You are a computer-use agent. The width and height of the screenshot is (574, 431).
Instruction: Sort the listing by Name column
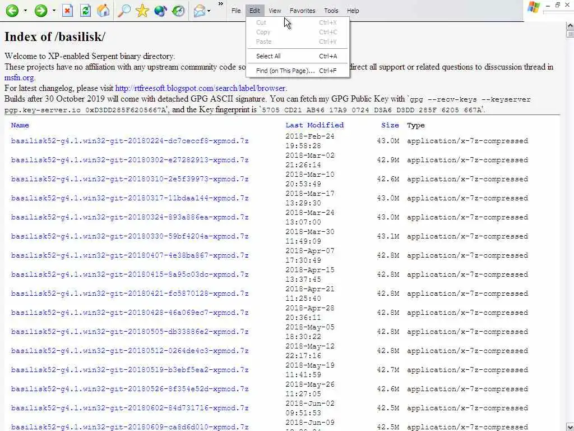click(x=20, y=125)
